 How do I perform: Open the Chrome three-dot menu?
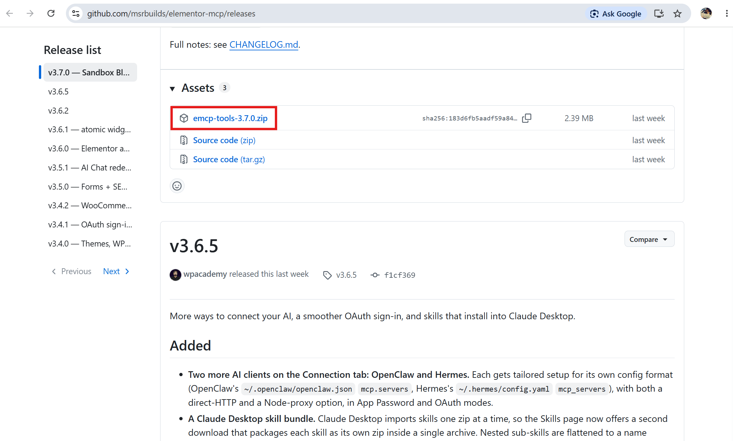pyautogui.click(x=726, y=13)
